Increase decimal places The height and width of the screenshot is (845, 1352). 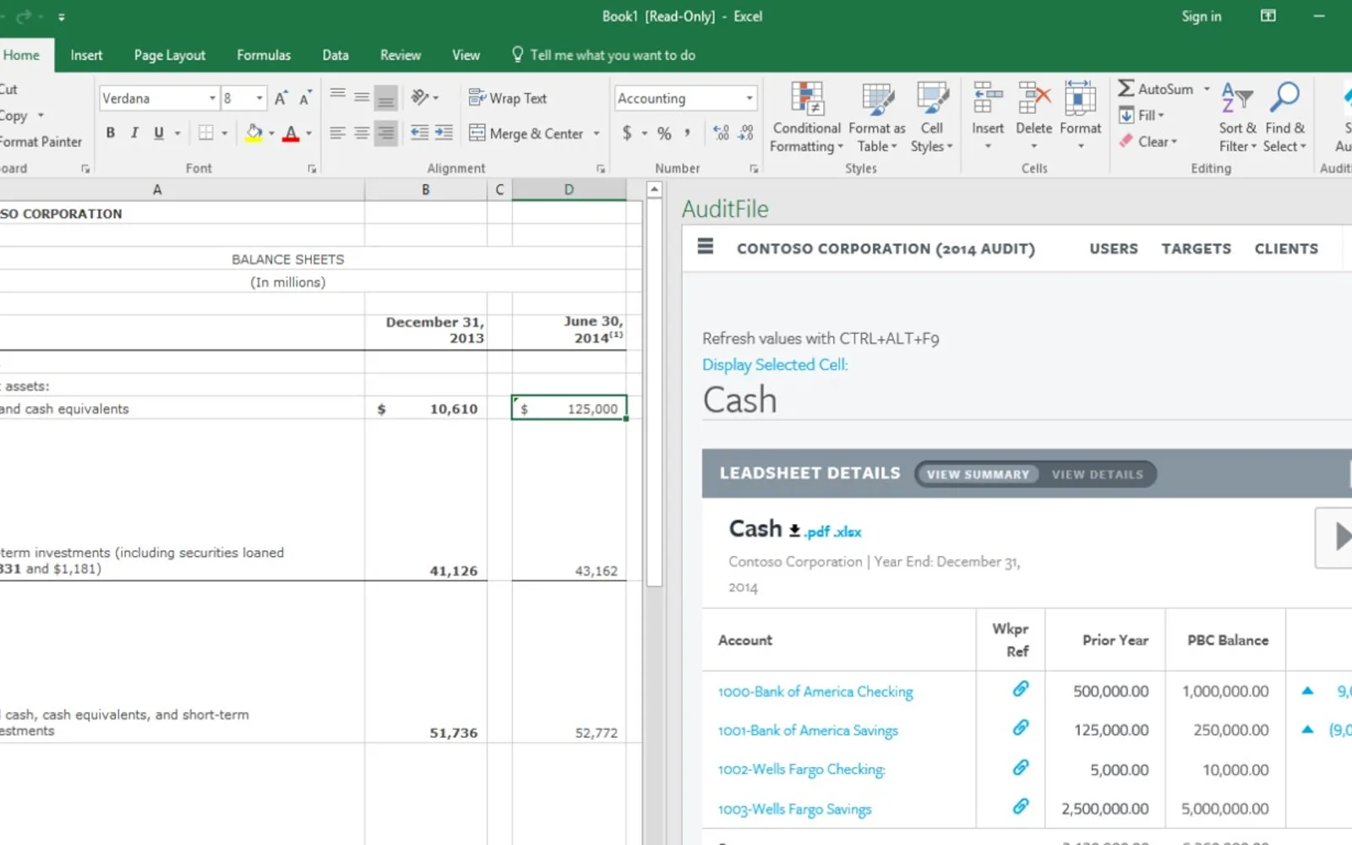point(721,133)
